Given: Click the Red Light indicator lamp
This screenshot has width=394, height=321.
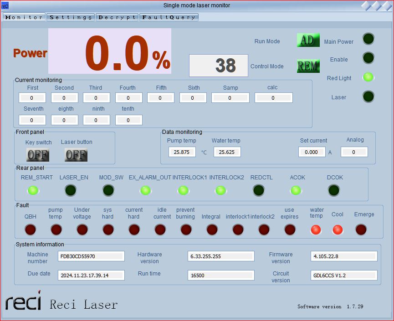Looking at the screenshot, I should tap(368, 77).
